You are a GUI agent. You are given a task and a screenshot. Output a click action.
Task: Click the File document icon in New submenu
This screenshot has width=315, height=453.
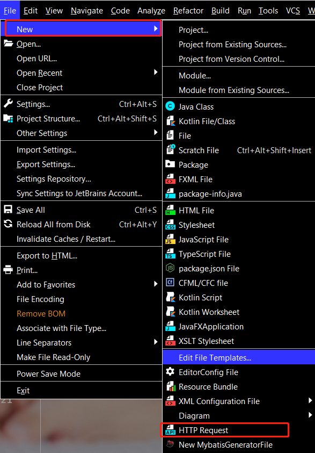[170, 135]
